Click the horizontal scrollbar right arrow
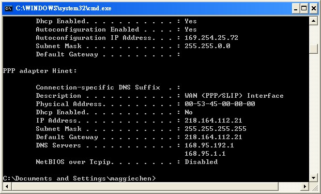The image size is (321, 194). (305, 186)
